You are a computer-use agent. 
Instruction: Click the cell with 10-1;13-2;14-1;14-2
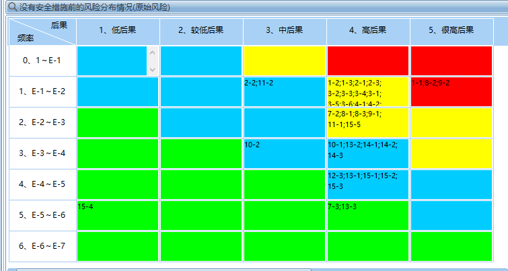[368, 153]
